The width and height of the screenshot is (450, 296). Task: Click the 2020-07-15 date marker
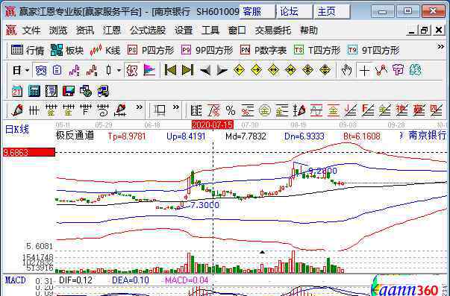213,125
